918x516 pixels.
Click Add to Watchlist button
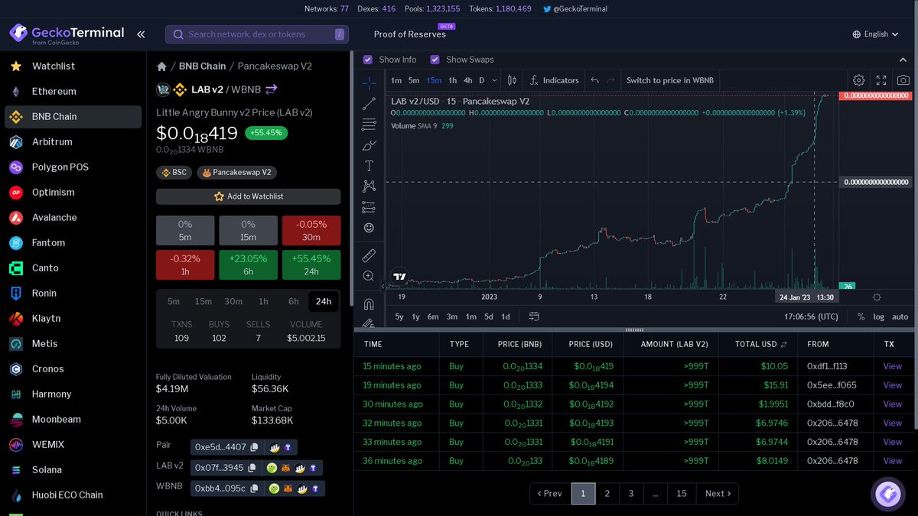[x=249, y=196]
